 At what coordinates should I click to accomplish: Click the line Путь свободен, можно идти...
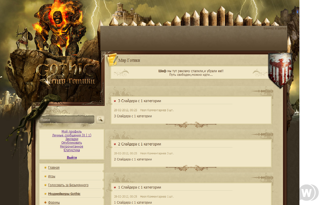191,75
